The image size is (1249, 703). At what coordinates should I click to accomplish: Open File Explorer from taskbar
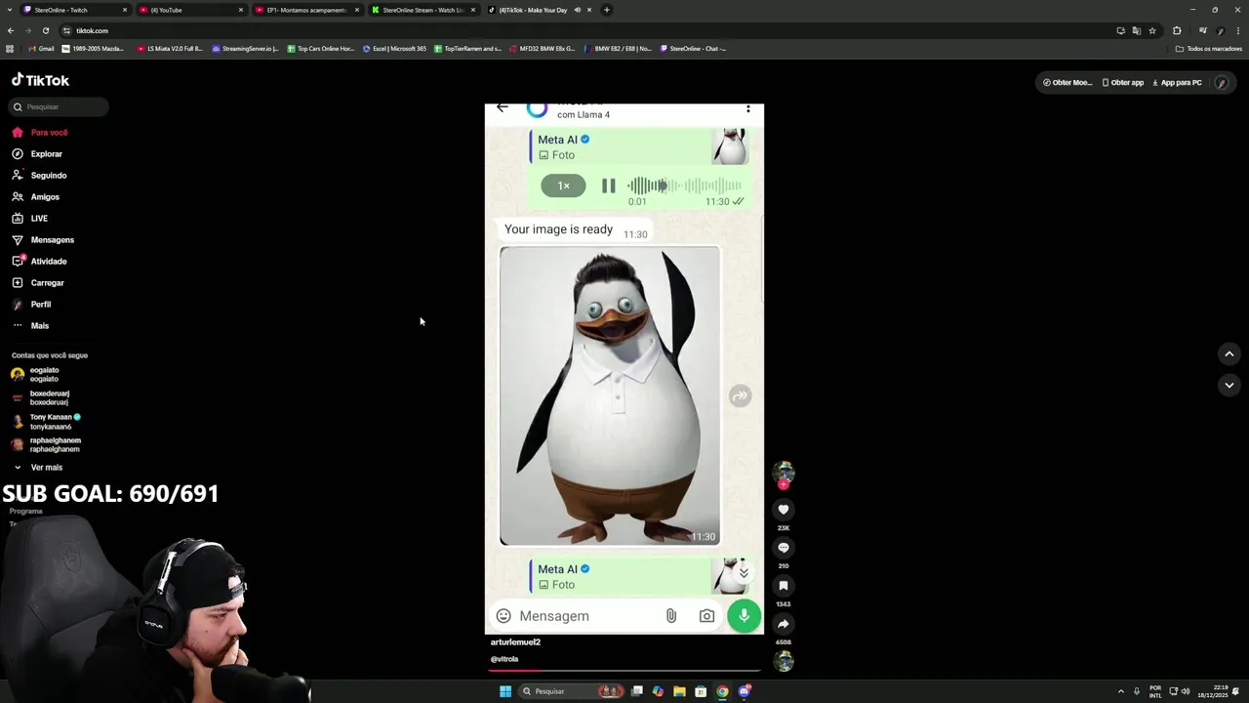679,691
